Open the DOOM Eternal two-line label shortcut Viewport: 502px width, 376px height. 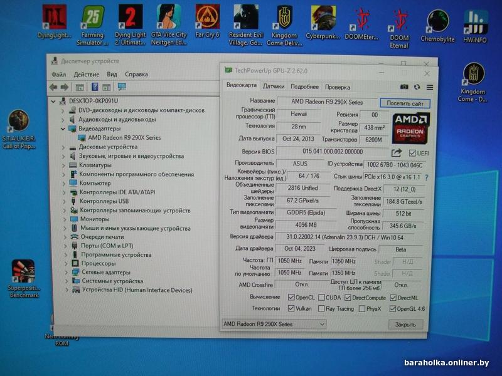coord(399,29)
